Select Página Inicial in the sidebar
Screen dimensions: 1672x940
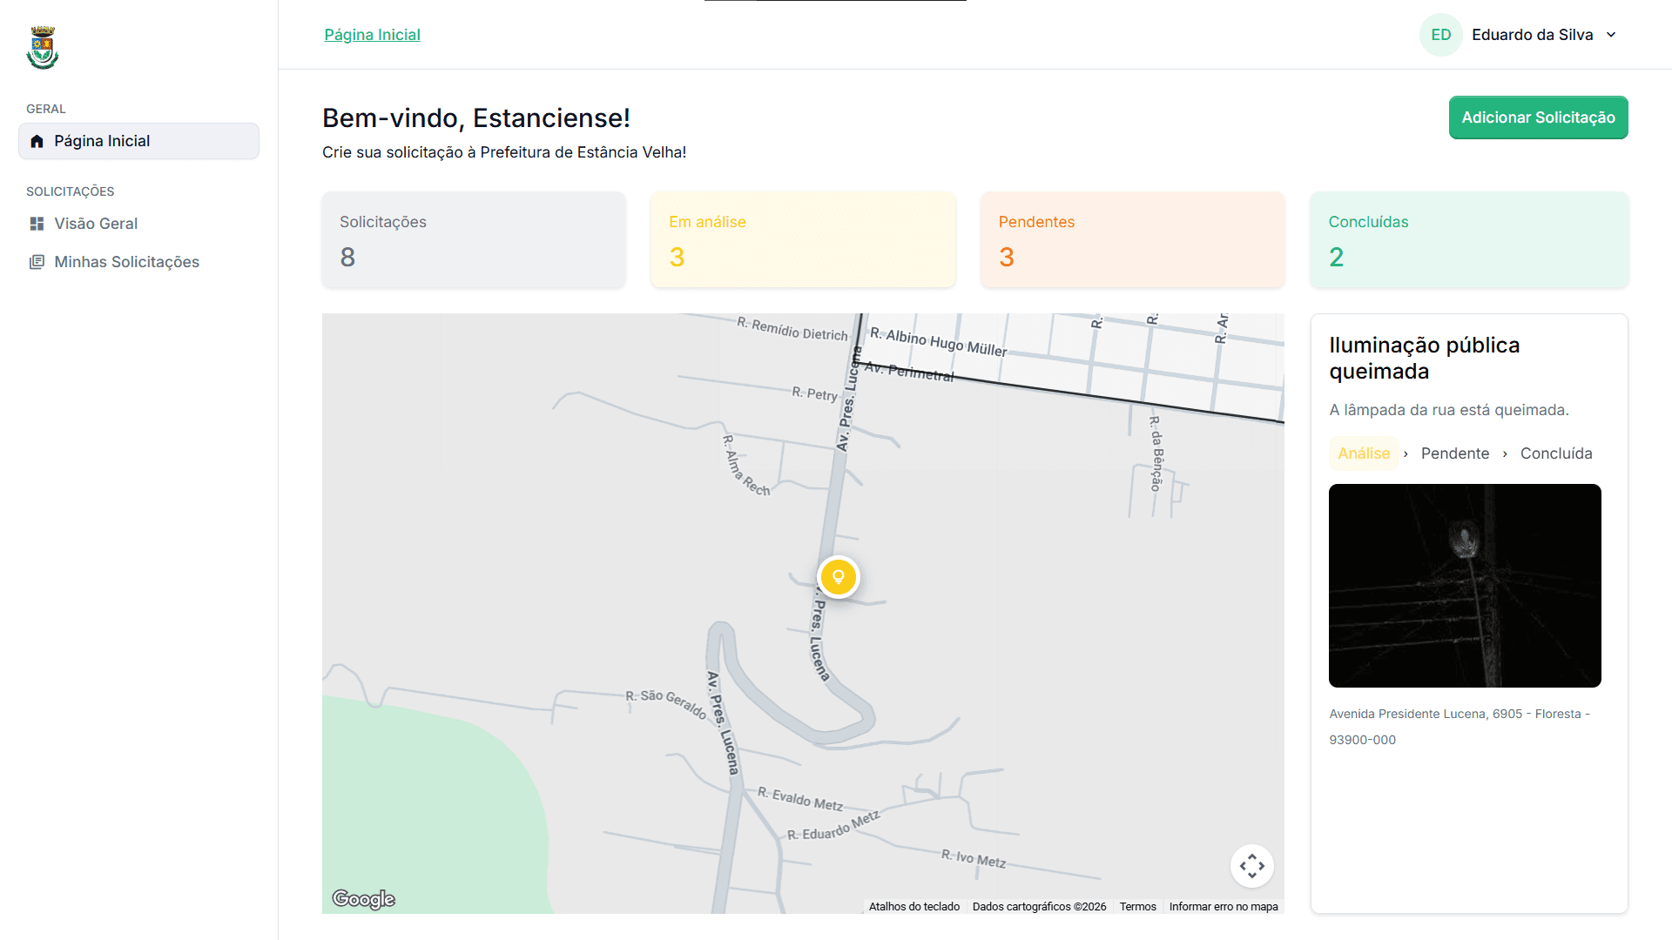coord(138,141)
